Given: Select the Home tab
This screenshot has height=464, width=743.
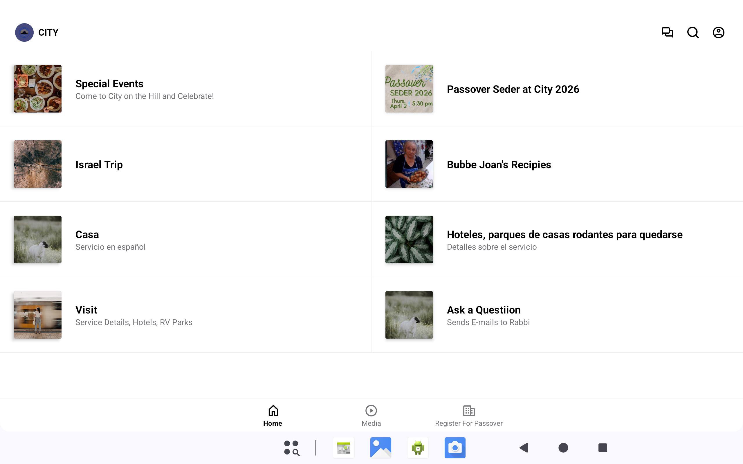Looking at the screenshot, I should [273, 416].
